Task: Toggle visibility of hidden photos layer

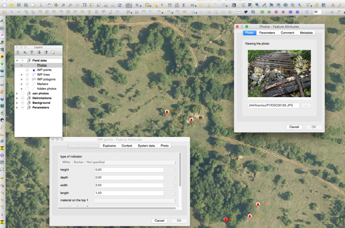Action: 27,89
